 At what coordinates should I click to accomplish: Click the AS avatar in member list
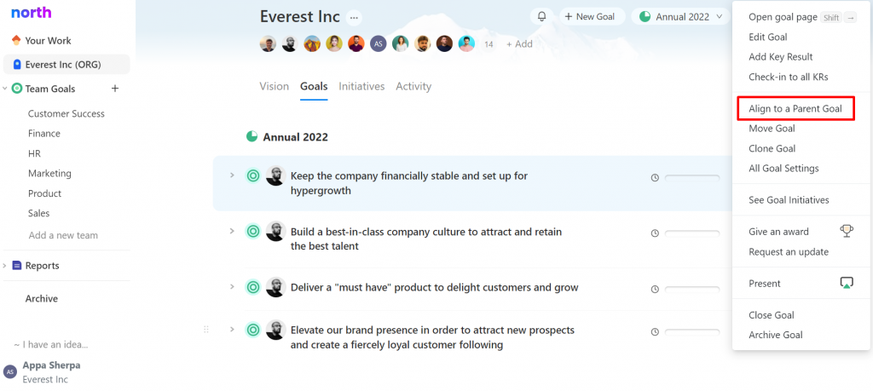378,44
